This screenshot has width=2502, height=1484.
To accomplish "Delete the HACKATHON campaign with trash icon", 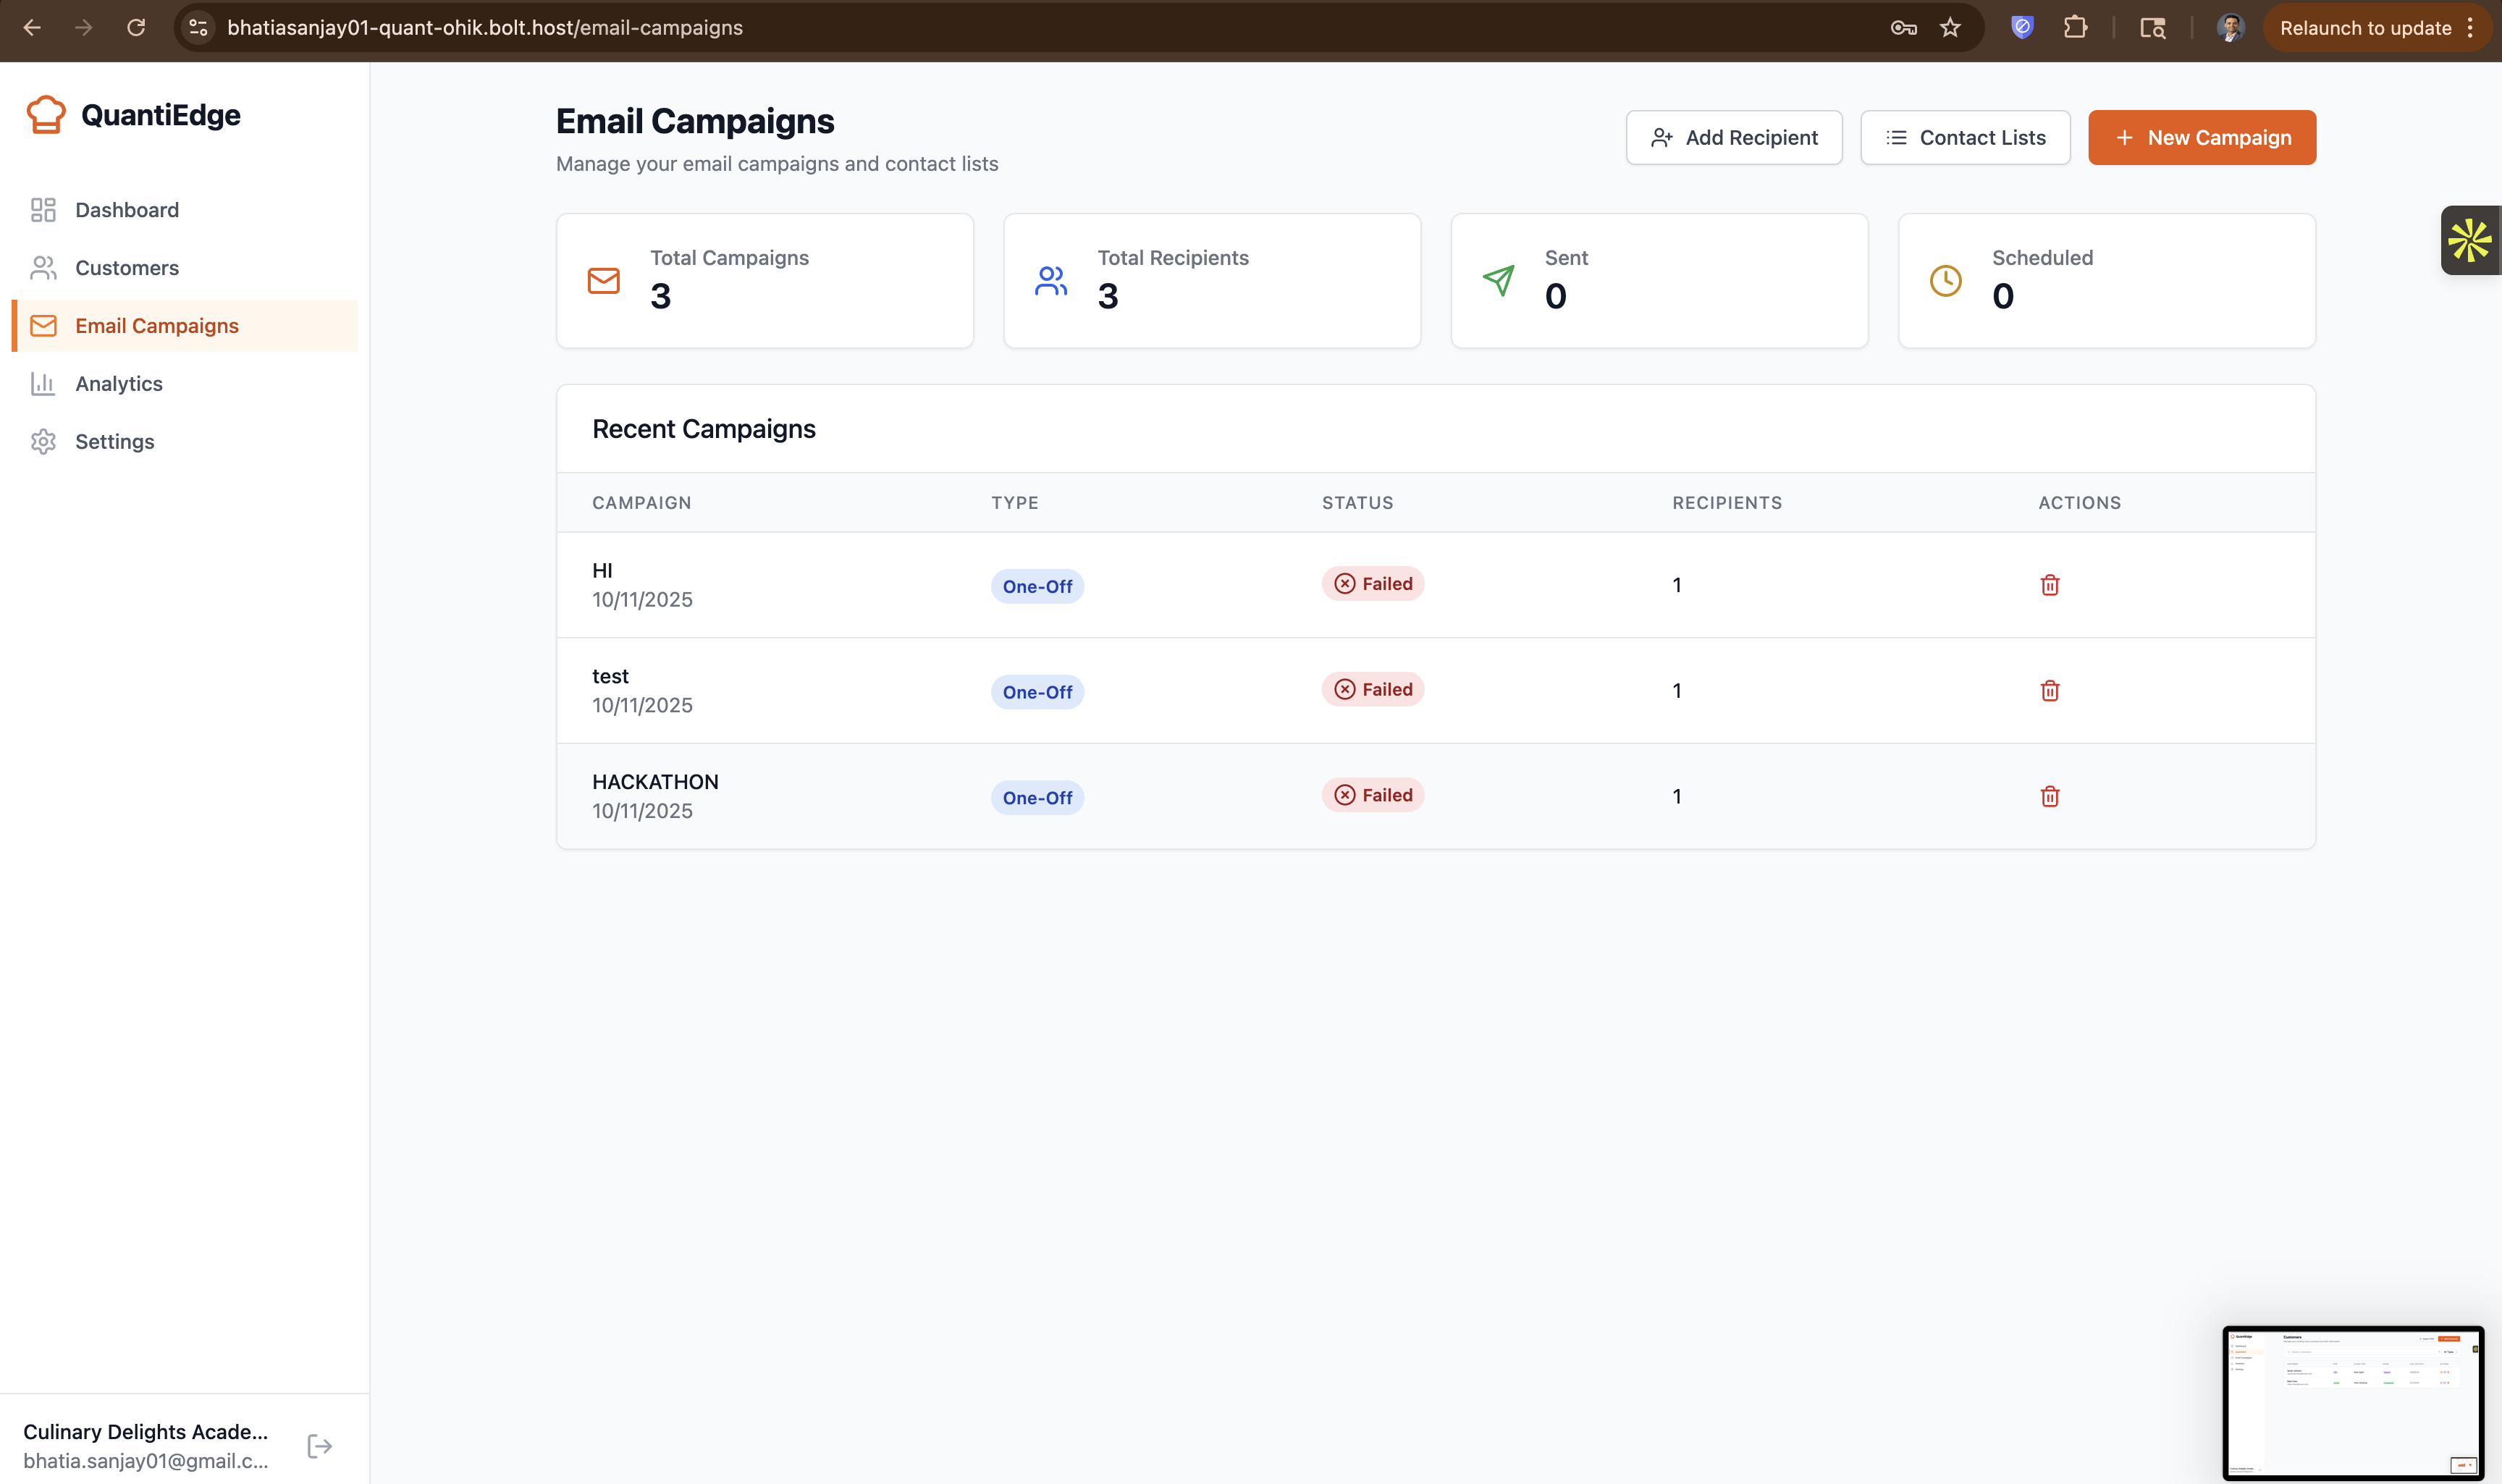I will (2049, 796).
